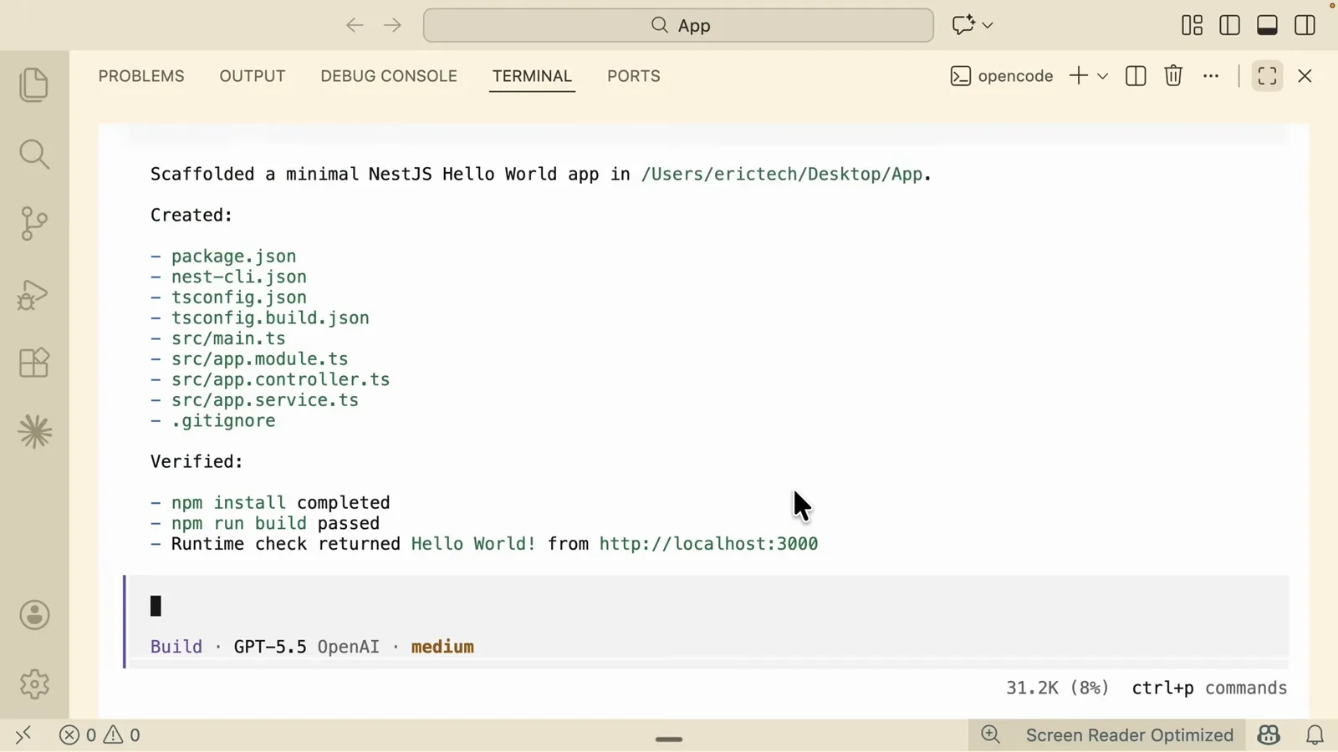Toggle the primary side bar
Screen dimensions: 1338x752
coord(1230,25)
